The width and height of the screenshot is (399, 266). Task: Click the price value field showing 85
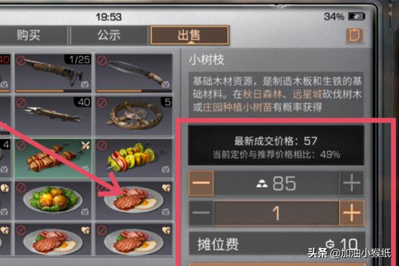point(277,183)
